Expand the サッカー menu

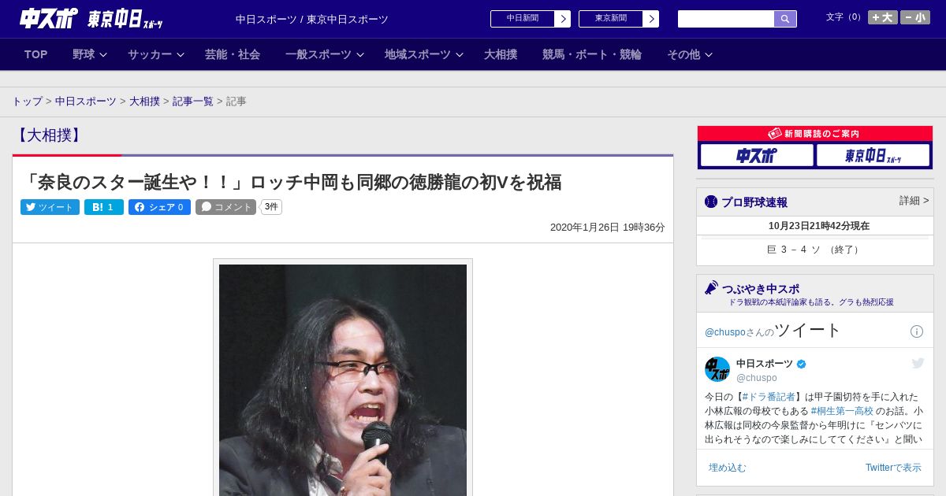tap(156, 54)
